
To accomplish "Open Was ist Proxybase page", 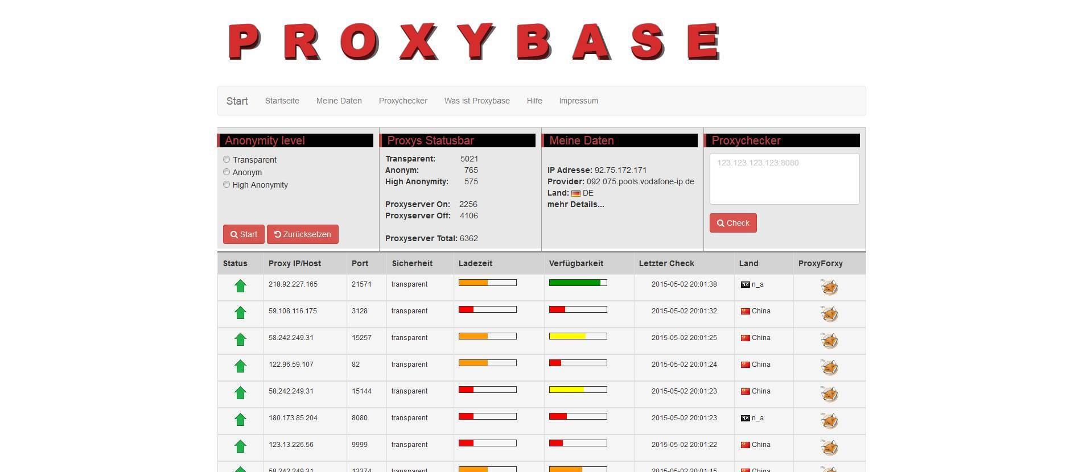I will 477,101.
